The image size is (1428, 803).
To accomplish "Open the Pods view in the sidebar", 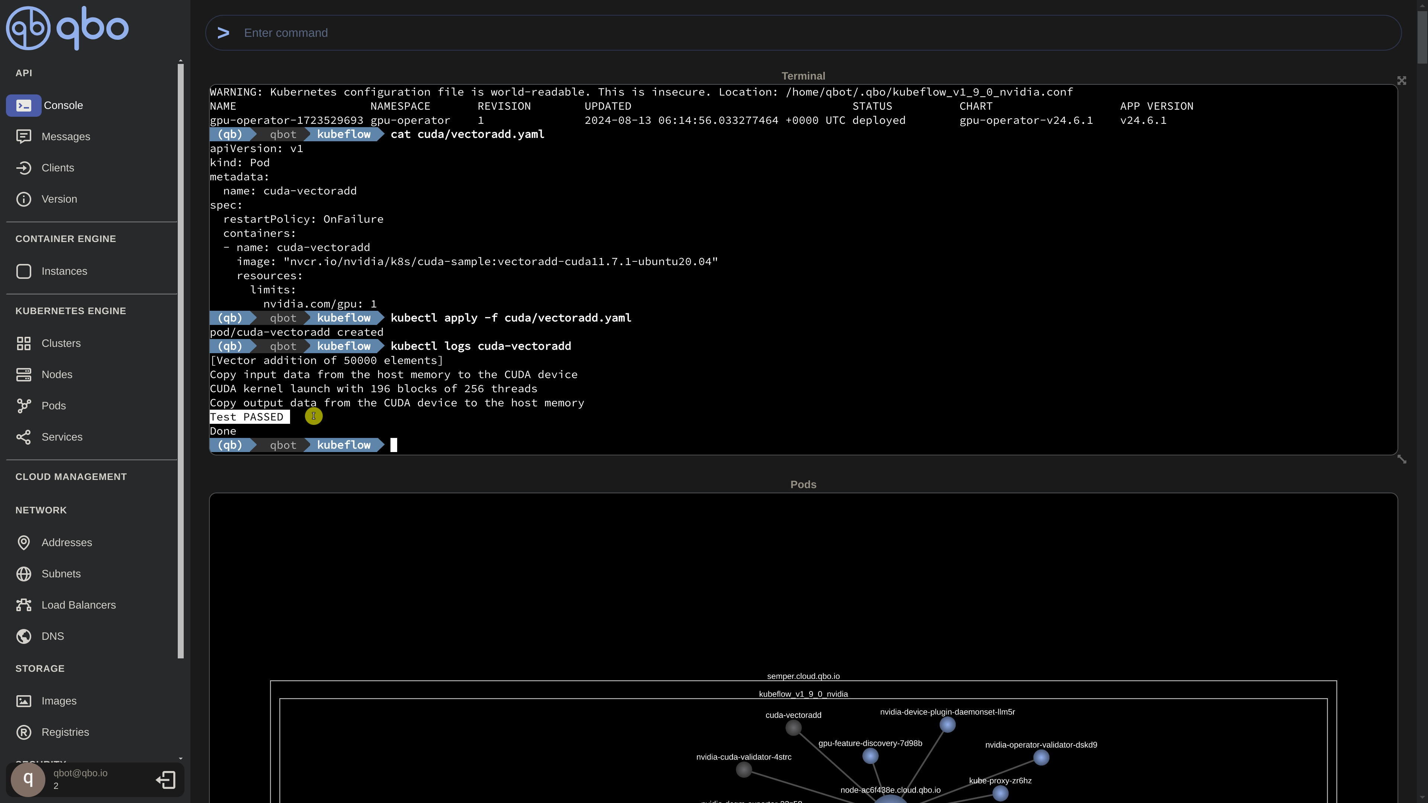I will pos(54,405).
